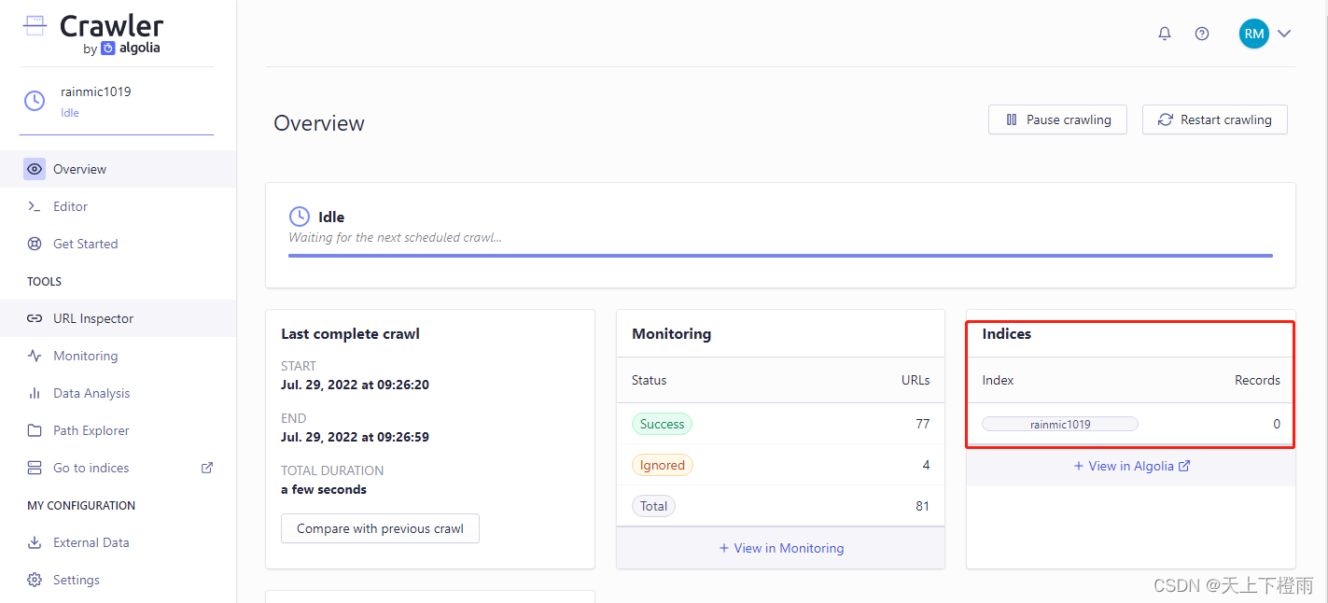Click the URLs column header in Monitoring
Image resolution: width=1328 pixels, height=603 pixels.
tap(915, 380)
